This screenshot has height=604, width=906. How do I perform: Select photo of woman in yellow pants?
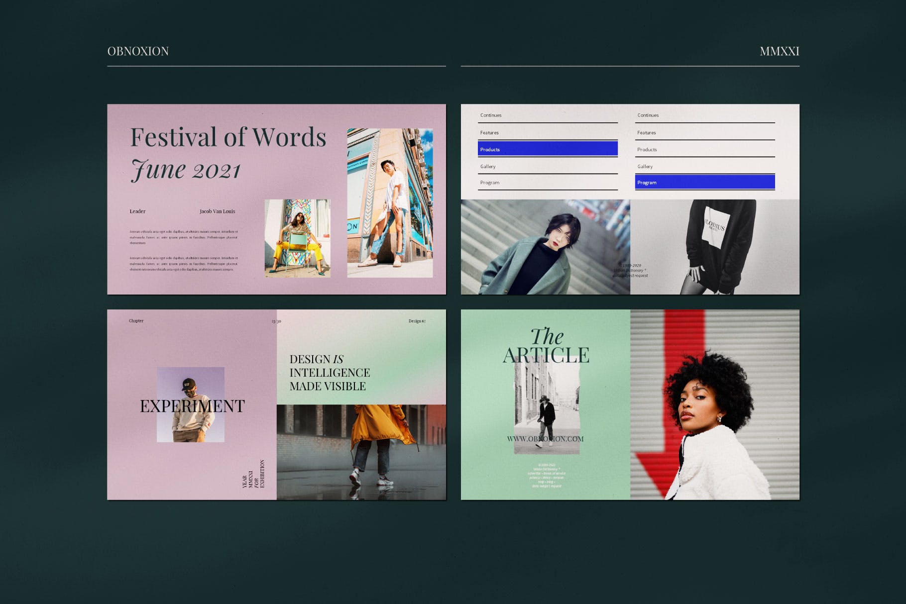pyautogui.click(x=297, y=238)
